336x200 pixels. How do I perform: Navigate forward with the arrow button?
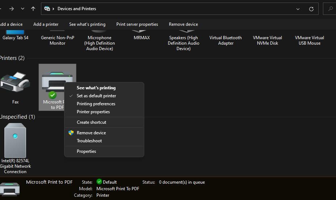(12, 9)
